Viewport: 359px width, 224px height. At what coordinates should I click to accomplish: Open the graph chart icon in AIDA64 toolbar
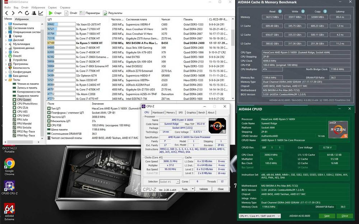[x=41, y=13]
